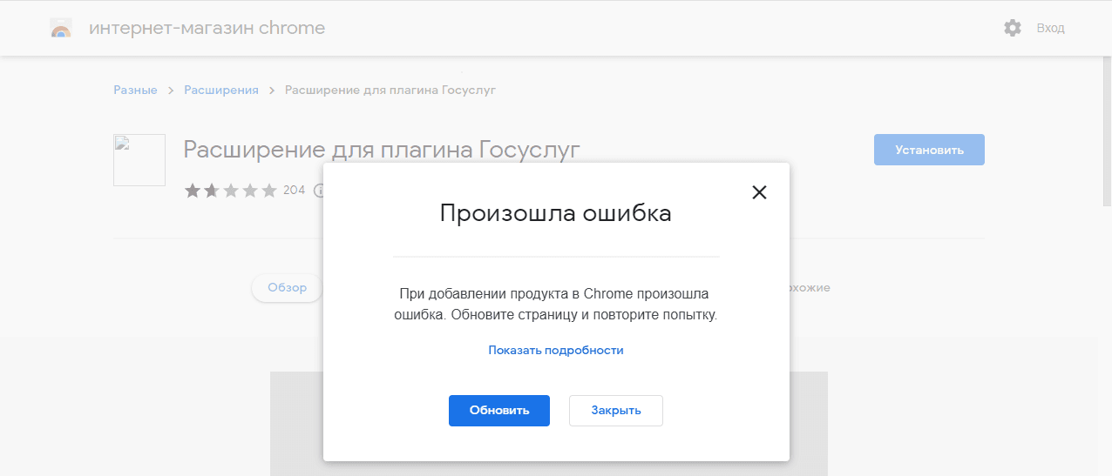
Task: Navigate to Расширения breadcrumb link
Action: pos(221,90)
